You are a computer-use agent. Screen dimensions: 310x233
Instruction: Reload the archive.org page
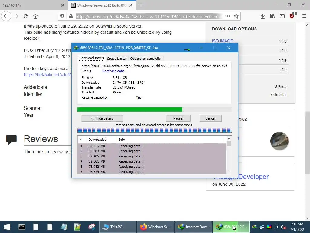[x=26, y=16]
